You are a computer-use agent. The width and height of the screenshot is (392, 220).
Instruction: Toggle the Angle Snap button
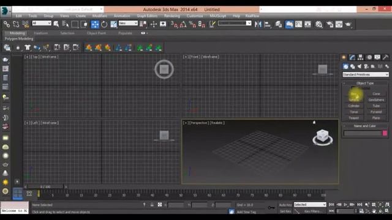pos(183,24)
